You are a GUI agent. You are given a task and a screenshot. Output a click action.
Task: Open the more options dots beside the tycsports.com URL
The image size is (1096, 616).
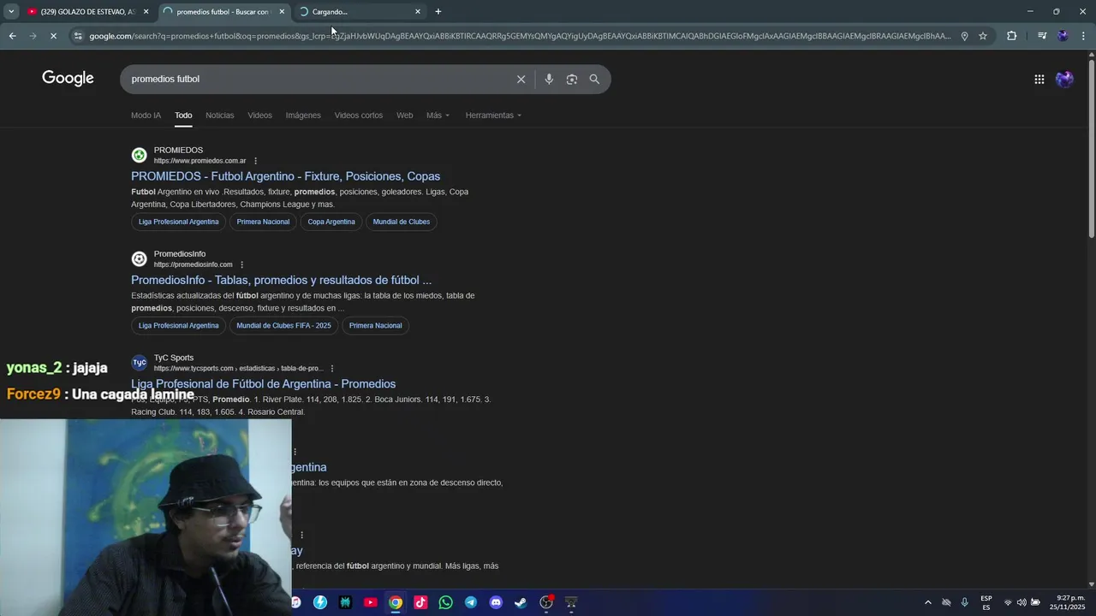332,369
